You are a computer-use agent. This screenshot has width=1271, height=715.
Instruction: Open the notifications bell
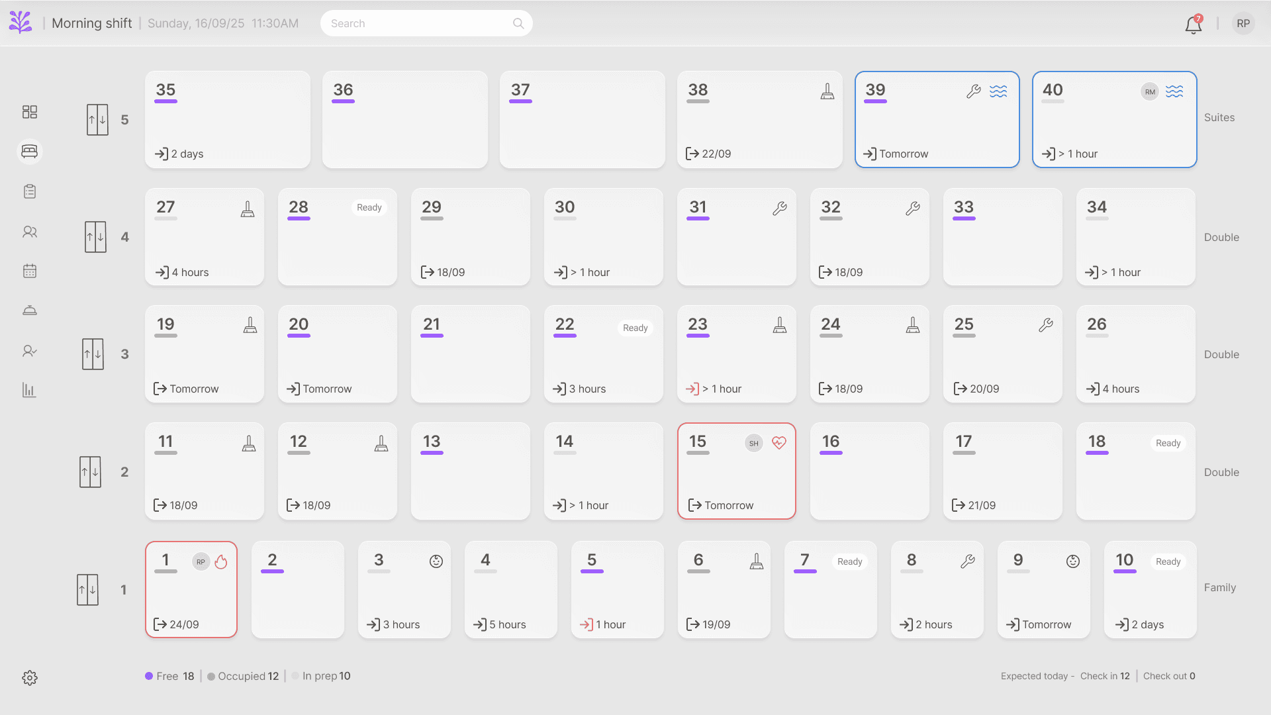(x=1193, y=24)
